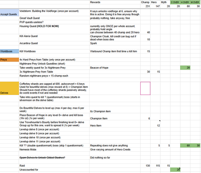Select the Nemesis Mobs cell

[54, 149]
